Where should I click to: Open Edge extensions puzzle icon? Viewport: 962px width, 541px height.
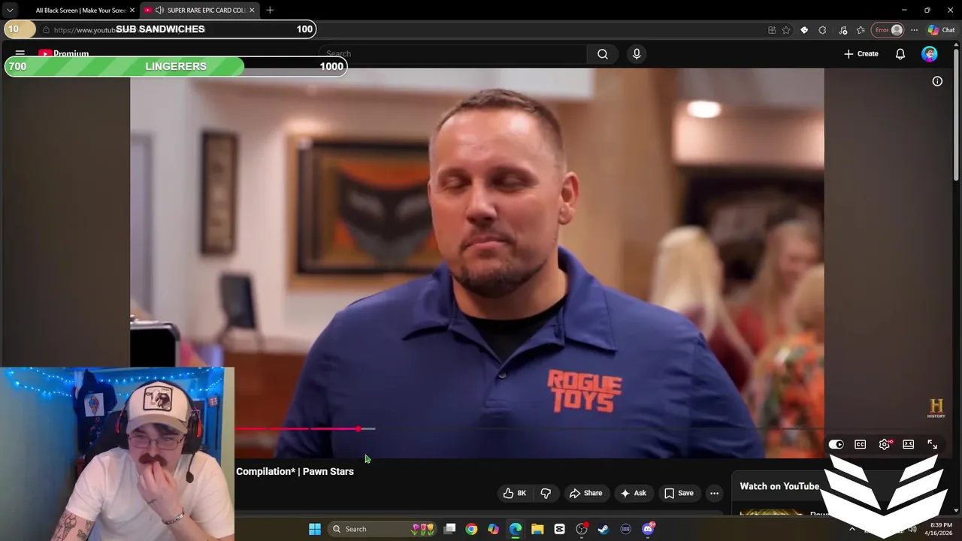click(822, 30)
